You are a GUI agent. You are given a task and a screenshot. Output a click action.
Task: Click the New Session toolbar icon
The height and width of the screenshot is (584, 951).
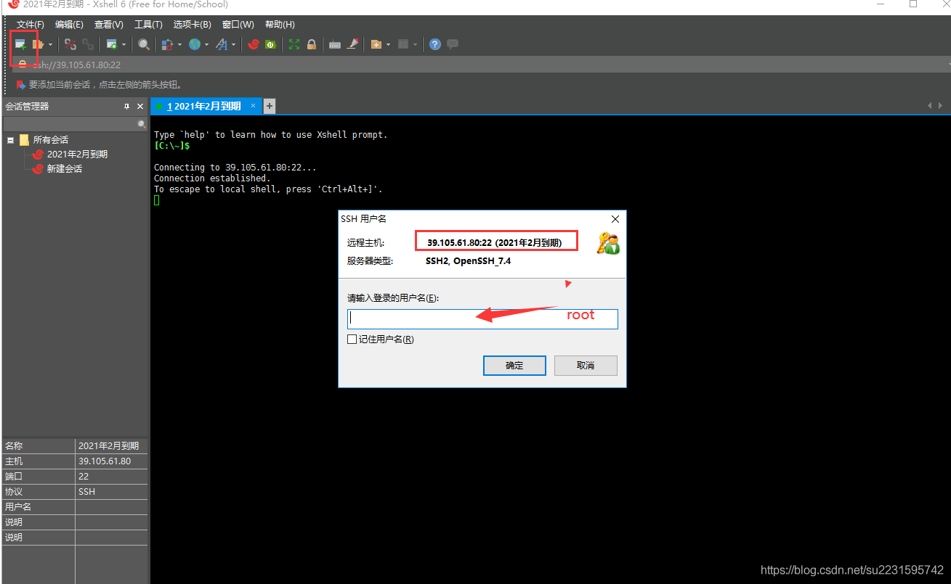(x=20, y=44)
